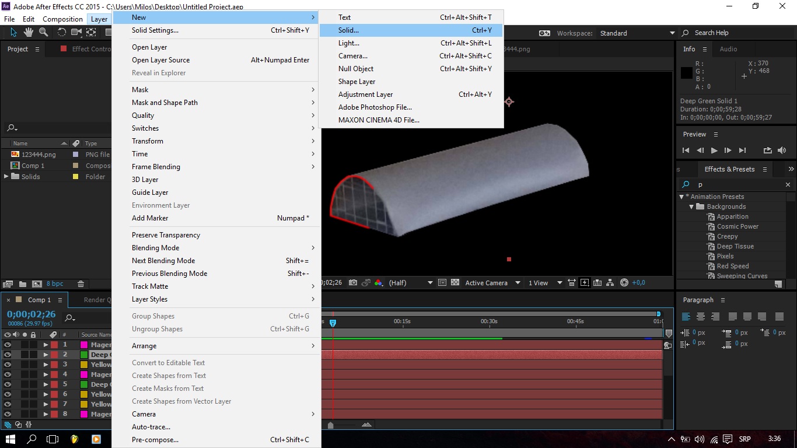Screen dimensions: 797x448
Task: Justify all paragraph lines fully
Action: 779,317
